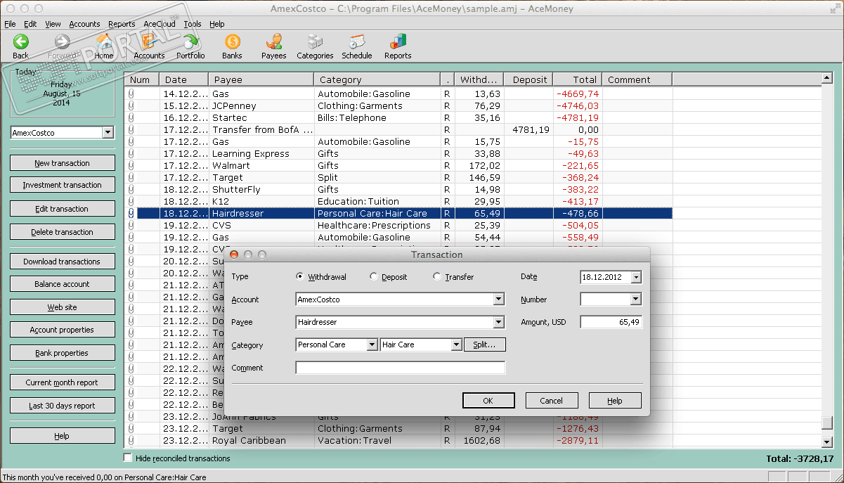Open Tools menu
Viewport: 844px width, 483px height.
pyautogui.click(x=193, y=24)
